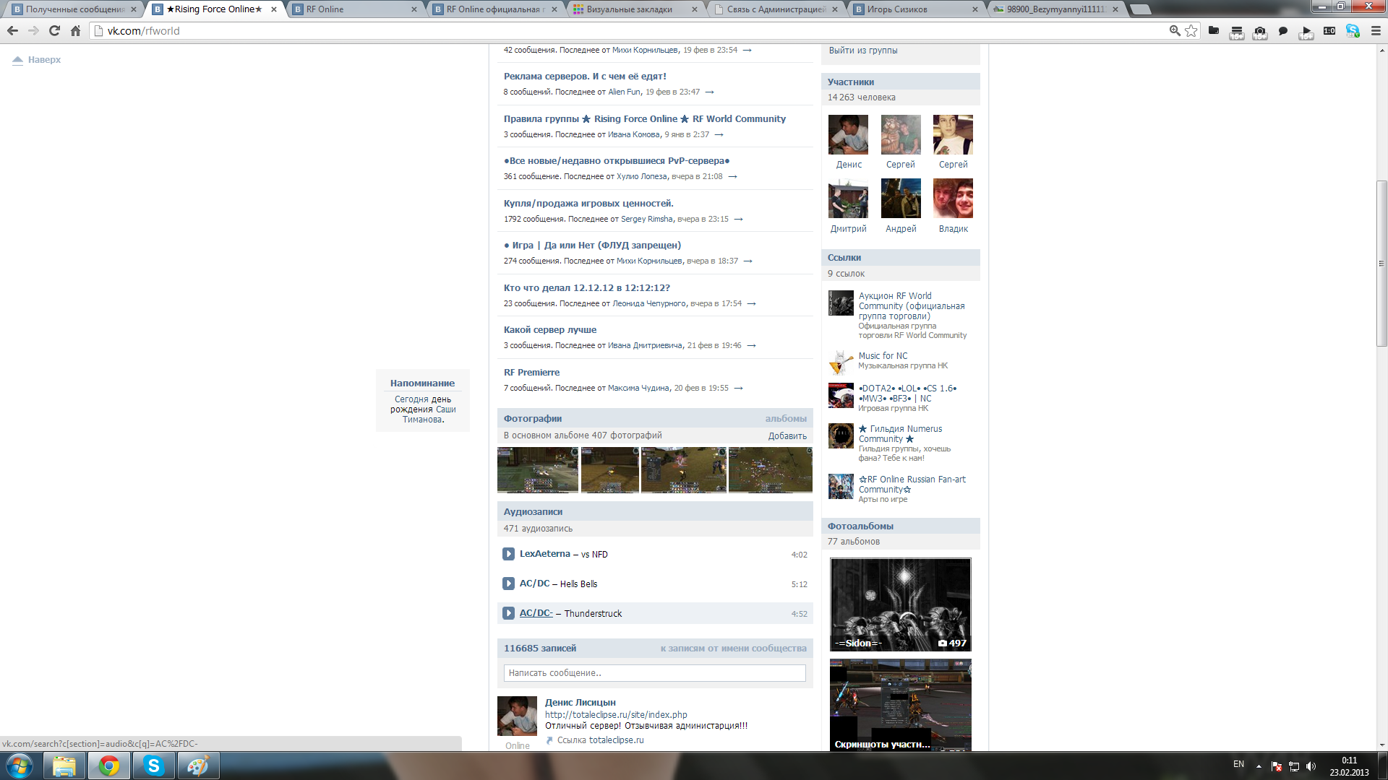Image resolution: width=1388 pixels, height=780 pixels.
Task: Open Скриншоты участников album thumbnail
Action: point(901,705)
